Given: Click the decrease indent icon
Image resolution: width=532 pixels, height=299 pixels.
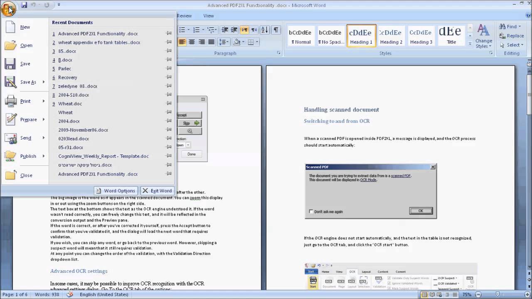Looking at the screenshot, I should click(225, 30).
